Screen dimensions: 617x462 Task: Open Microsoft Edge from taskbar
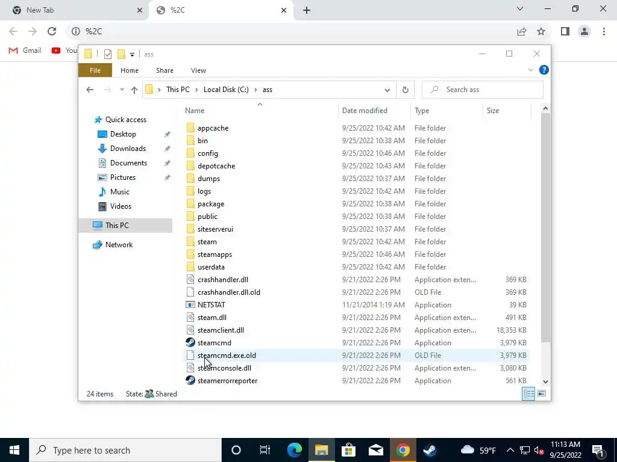pyautogui.click(x=294, y=450)
